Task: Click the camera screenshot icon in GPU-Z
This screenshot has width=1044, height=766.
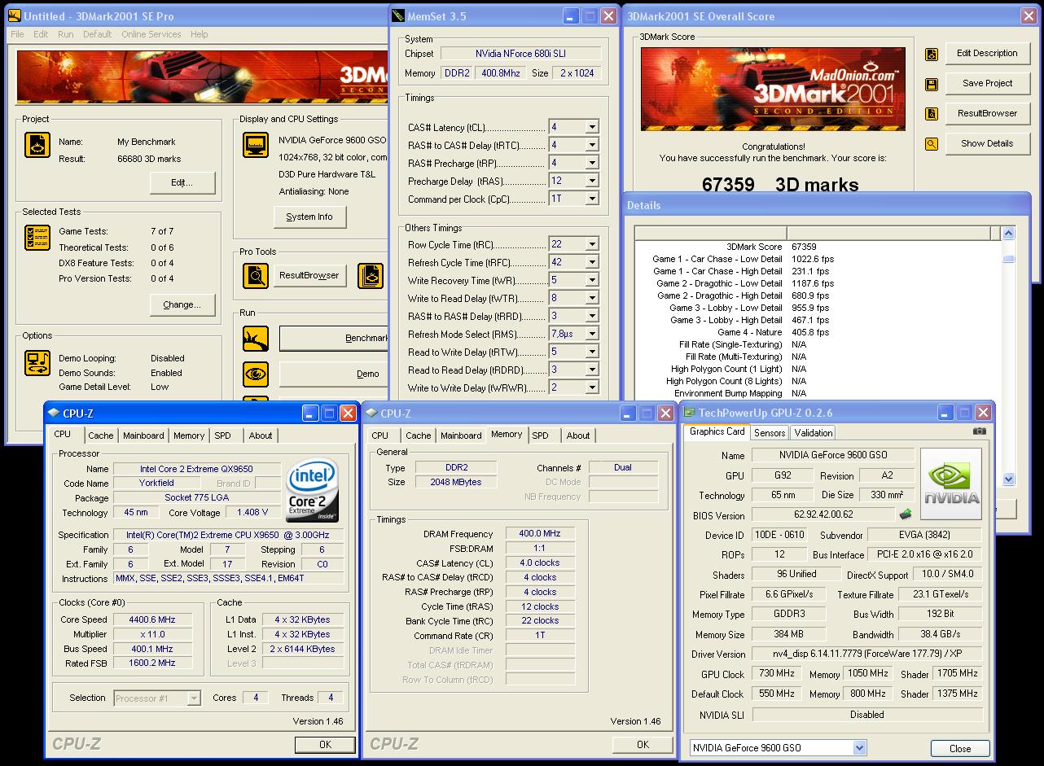Action: [x=980, y=431]
